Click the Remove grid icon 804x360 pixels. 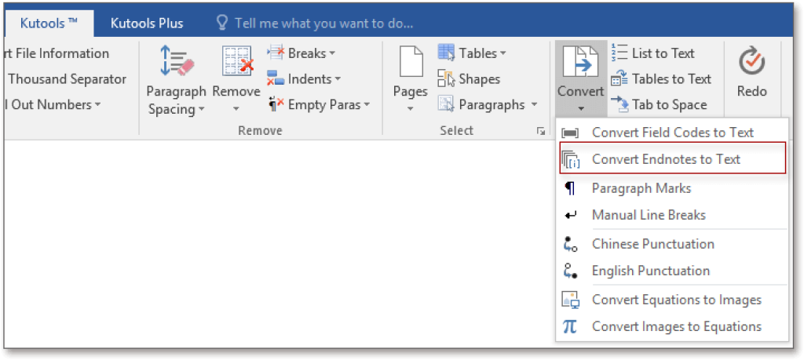tap(237, 61)
